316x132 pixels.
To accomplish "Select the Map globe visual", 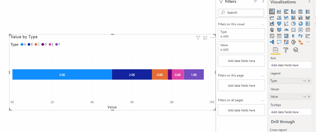I will pos(272,30).
